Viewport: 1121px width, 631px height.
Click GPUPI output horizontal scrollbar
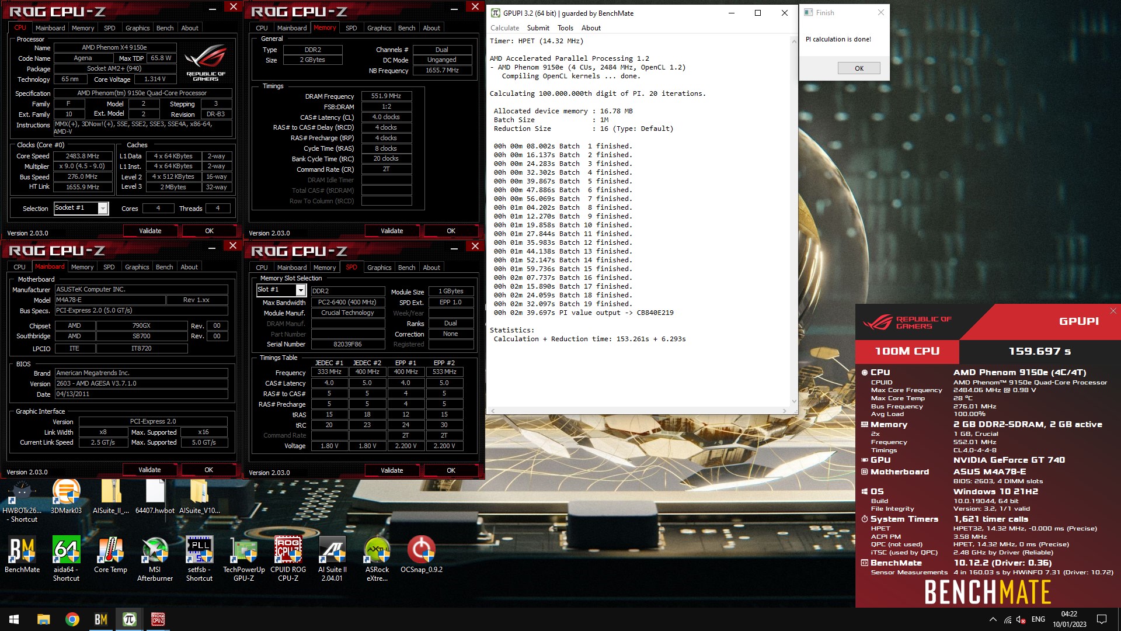point(639,411)
